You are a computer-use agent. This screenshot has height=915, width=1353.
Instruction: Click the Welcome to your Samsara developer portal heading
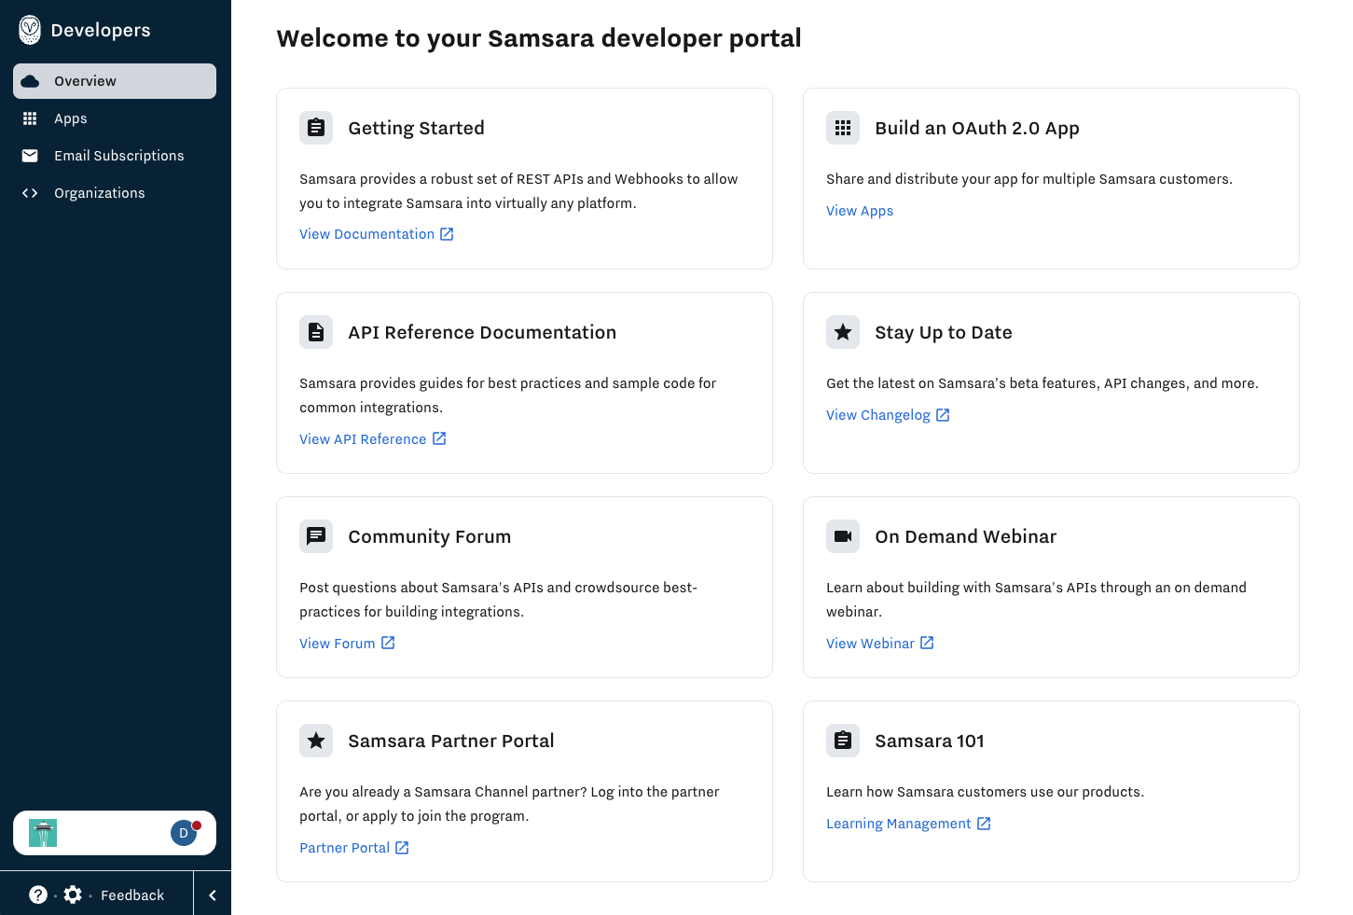point(539,38)
